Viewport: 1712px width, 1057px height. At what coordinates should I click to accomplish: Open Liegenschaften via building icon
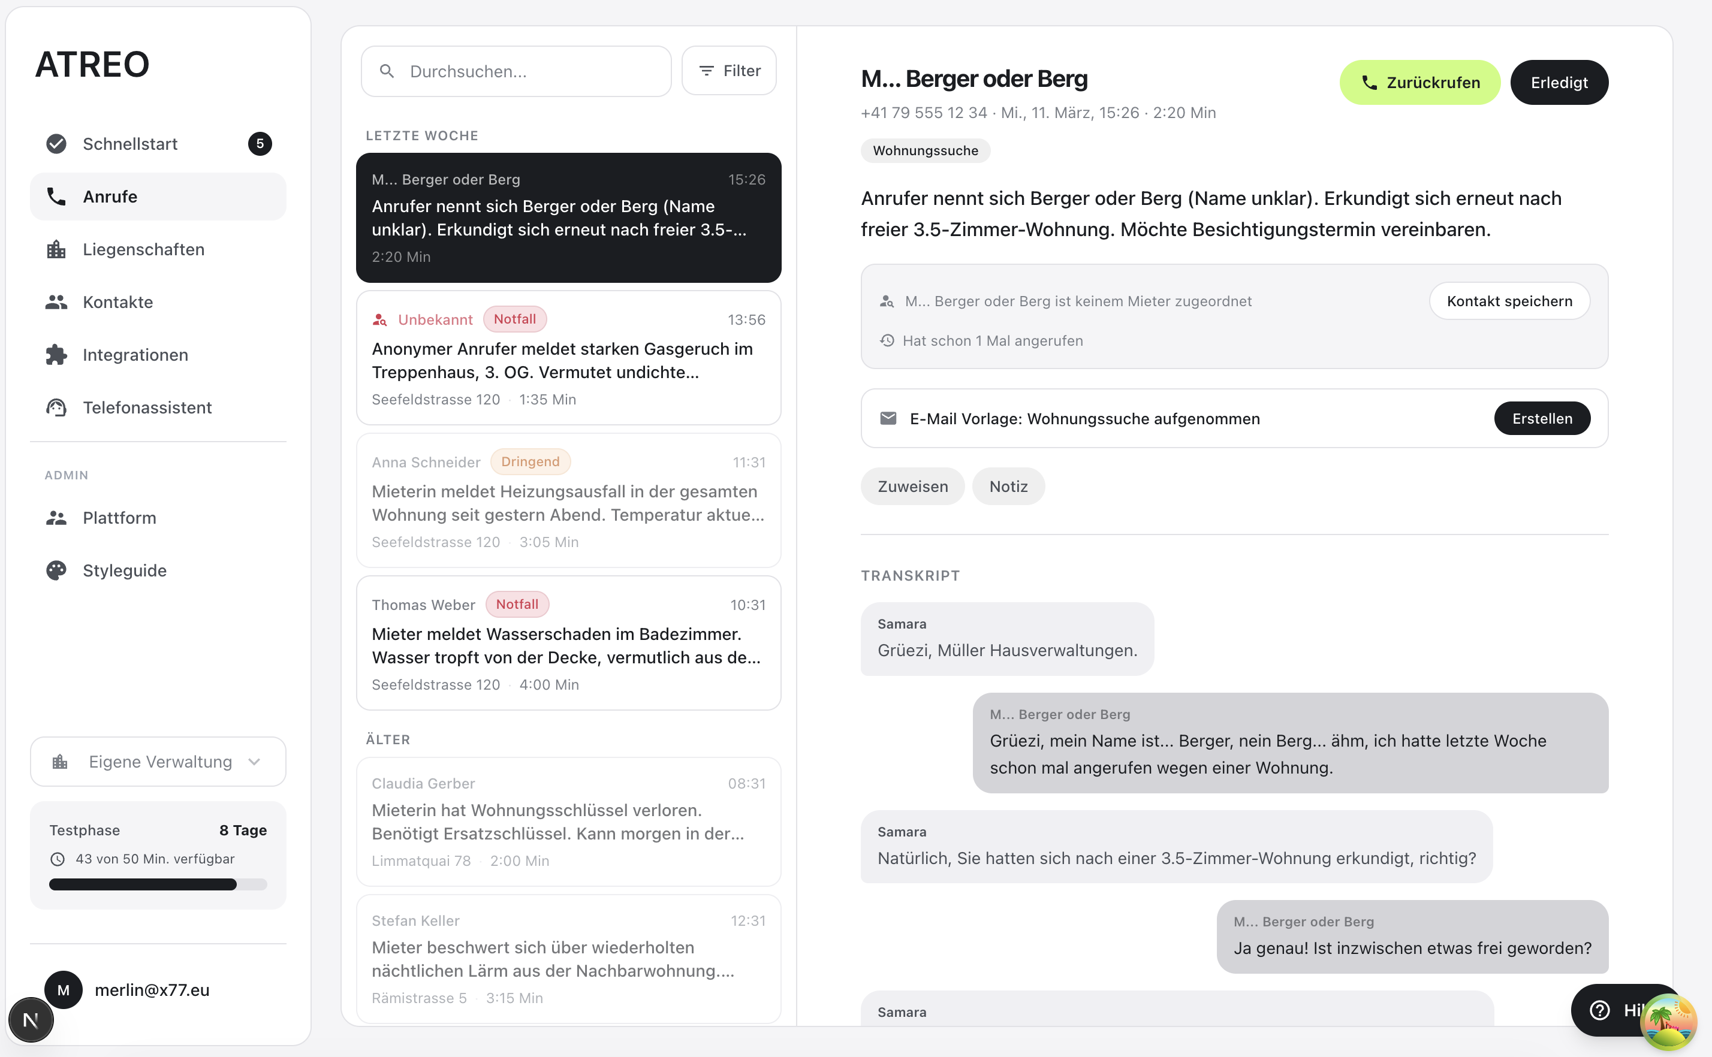[x=56, y=249]
